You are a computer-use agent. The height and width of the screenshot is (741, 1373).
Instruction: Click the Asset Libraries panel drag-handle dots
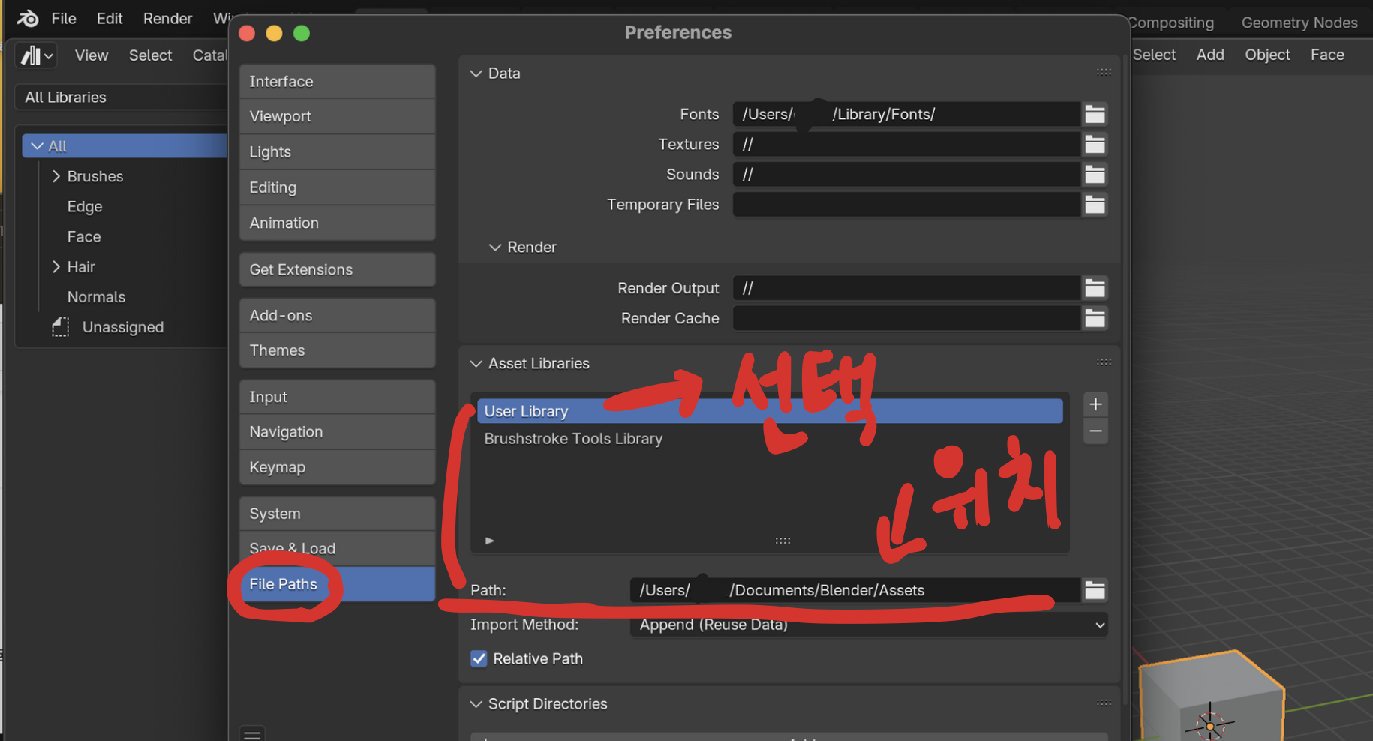[x=1104, y=363]
